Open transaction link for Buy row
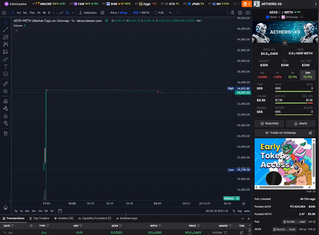Screen dimensions: 319x235 [241, 233]
